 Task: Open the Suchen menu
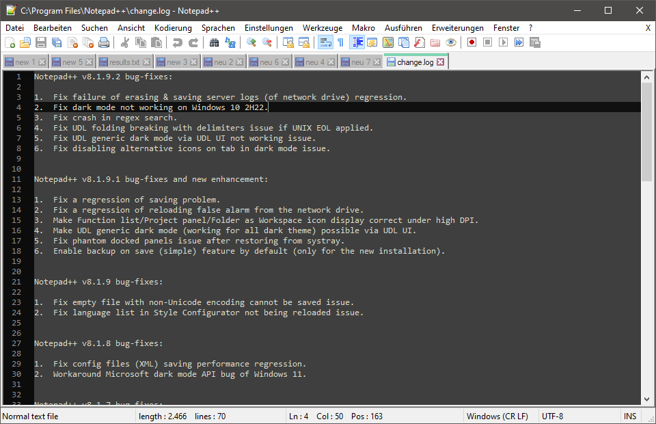pyautogui.click(x=94, y=28)
